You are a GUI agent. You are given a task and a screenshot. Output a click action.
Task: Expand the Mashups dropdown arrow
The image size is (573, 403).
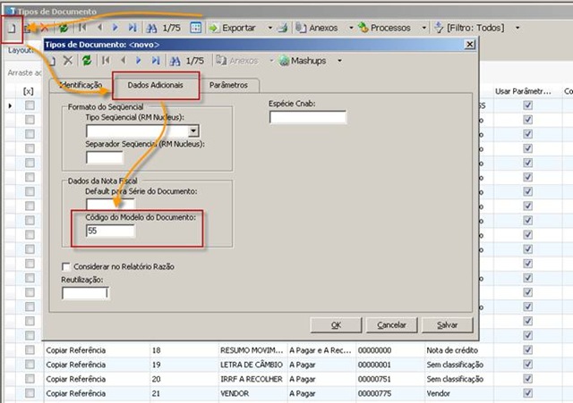point(339,61)
